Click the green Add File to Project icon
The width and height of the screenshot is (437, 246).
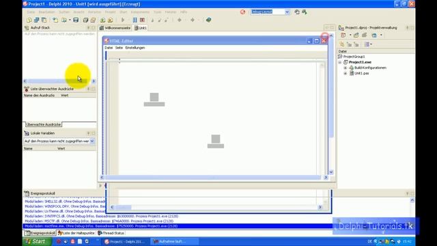coord(103,20)
